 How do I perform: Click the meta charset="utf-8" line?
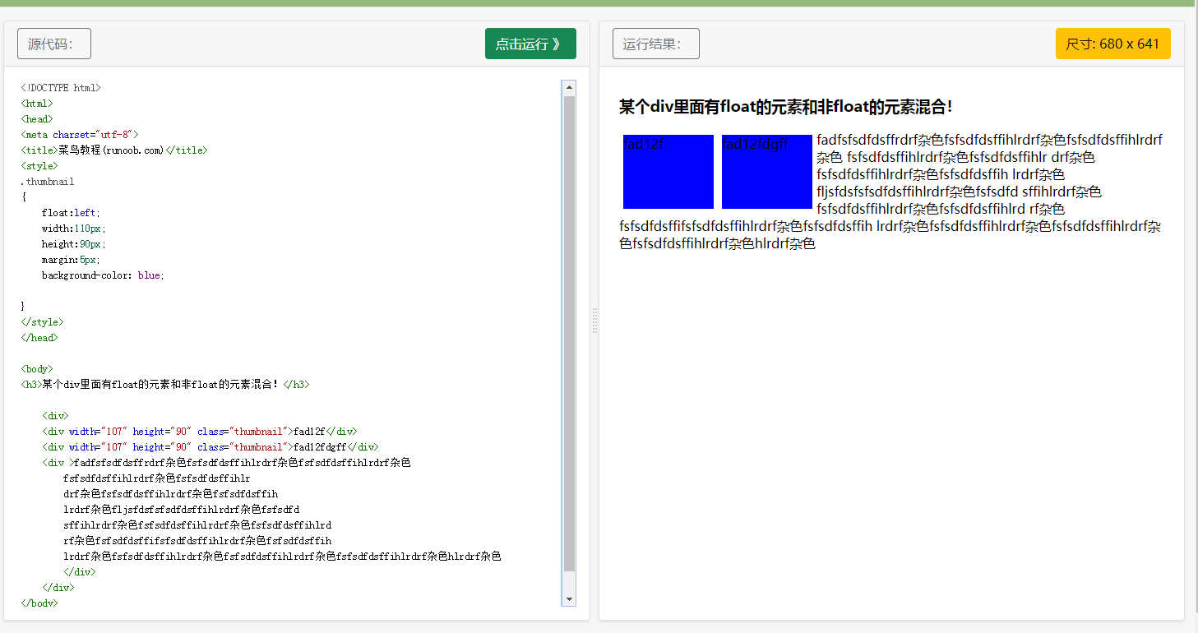(x=80, y=135)
